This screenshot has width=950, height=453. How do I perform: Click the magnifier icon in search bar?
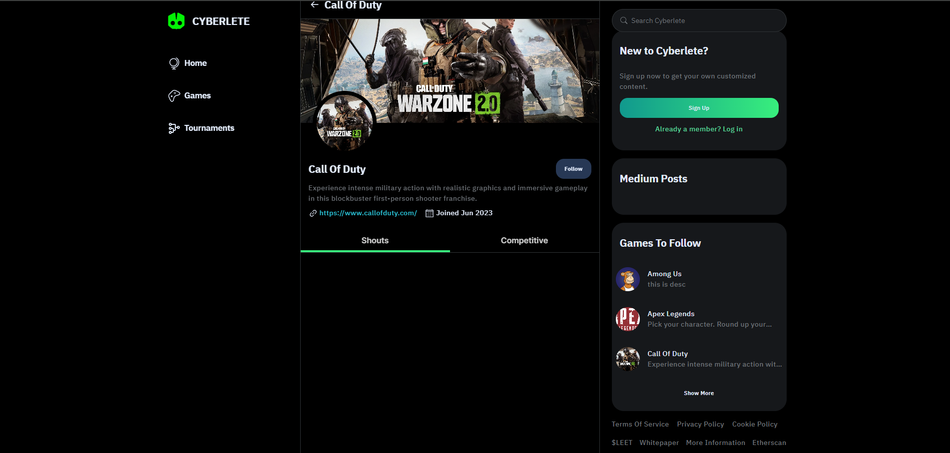624,20
